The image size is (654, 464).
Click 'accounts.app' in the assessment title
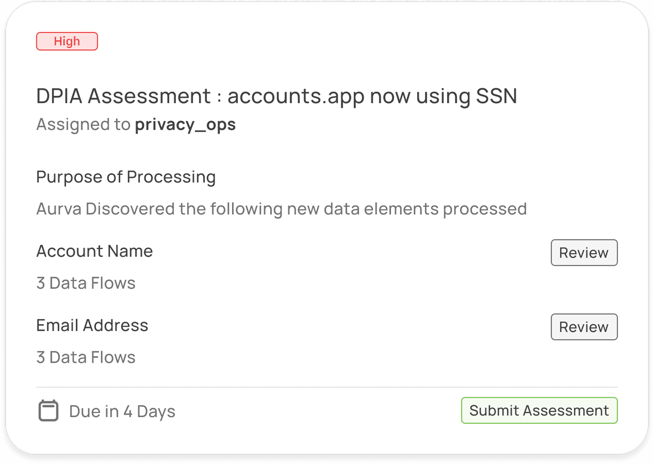[296, 96]
